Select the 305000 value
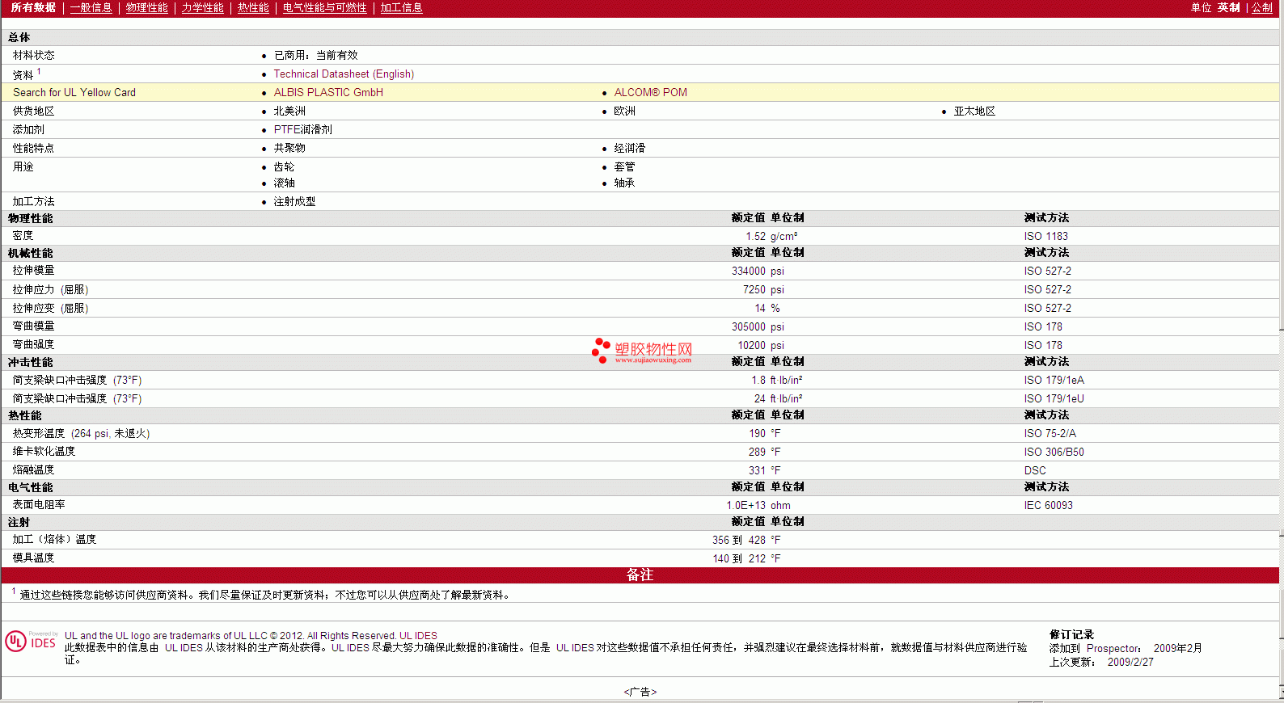 (749, 326)
